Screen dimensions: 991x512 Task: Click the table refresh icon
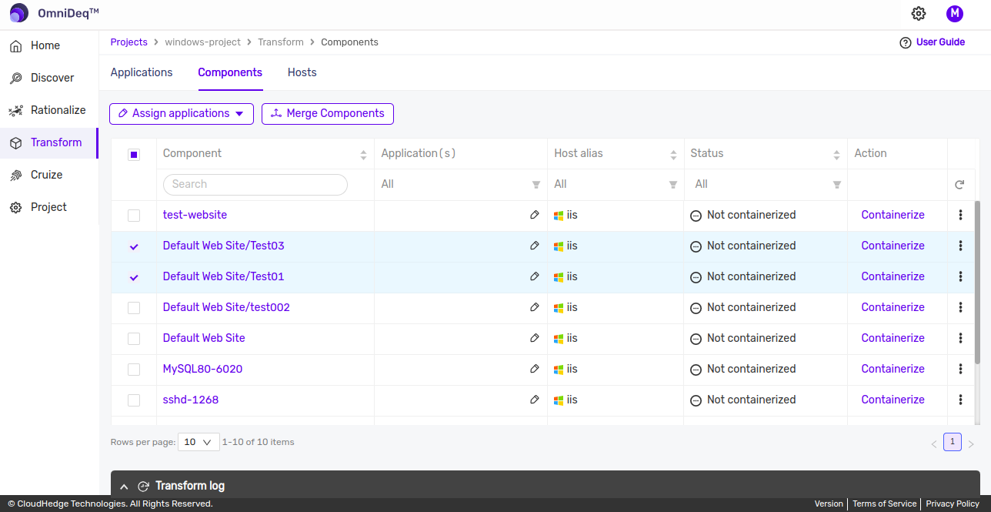[x=959, y=185]
